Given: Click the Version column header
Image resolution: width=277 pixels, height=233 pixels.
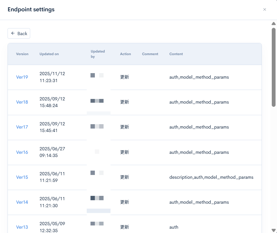Looking at the screenshot, I should pyautogui.click(x=22, y=54).
